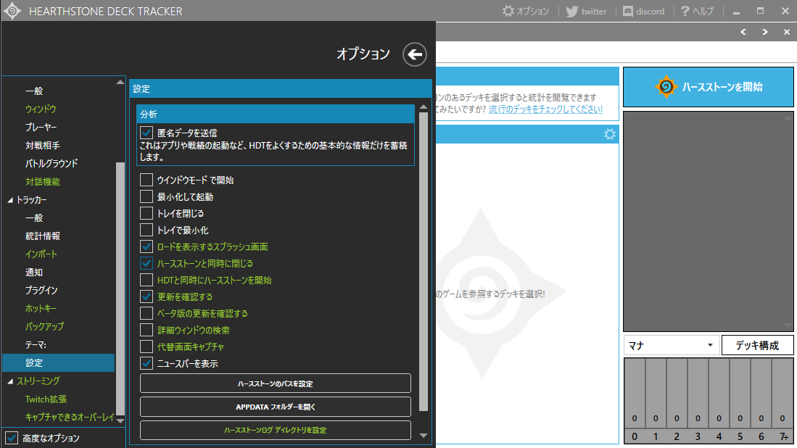797x448 pixels.
Task: Click sidebar scroll up arrow
Action: click(120, 82)
